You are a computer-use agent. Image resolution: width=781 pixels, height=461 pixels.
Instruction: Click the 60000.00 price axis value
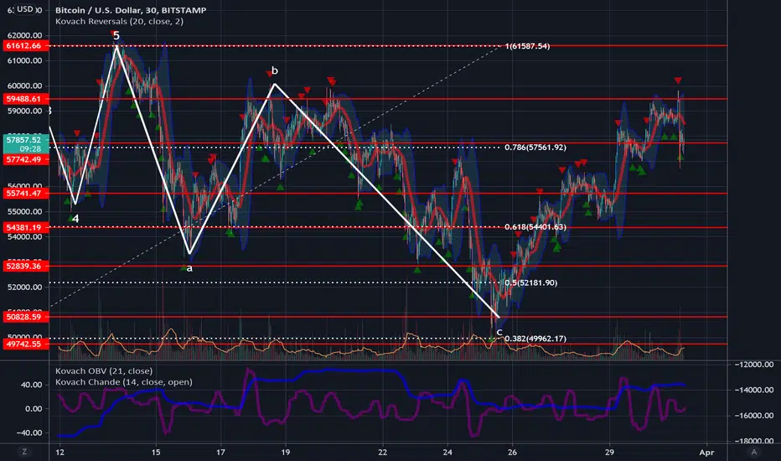pyautogui.click(x=25, y=86)
